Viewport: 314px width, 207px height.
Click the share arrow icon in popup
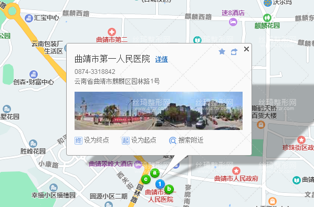tap(234, 52)
